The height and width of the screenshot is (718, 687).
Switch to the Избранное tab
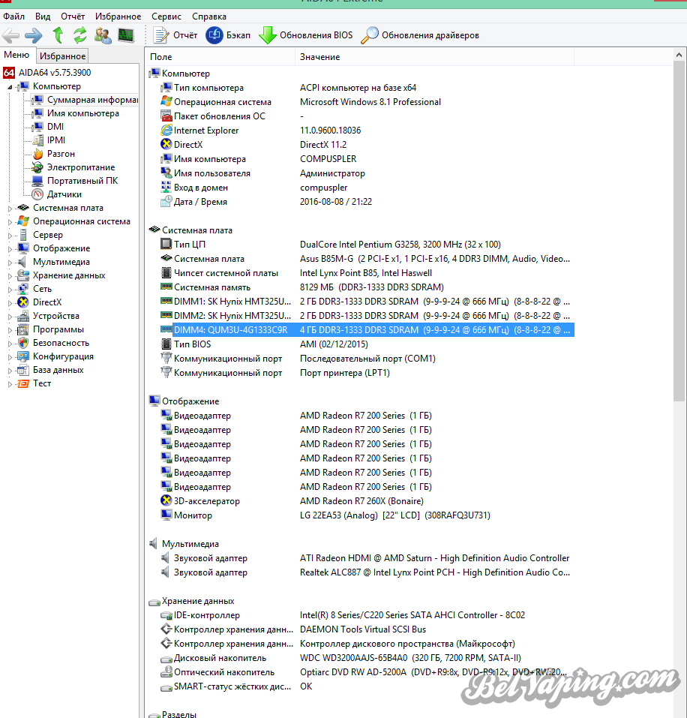click(63, 56)
